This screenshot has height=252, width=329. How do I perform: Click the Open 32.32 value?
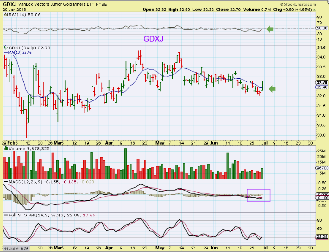[x=155, y=10]
